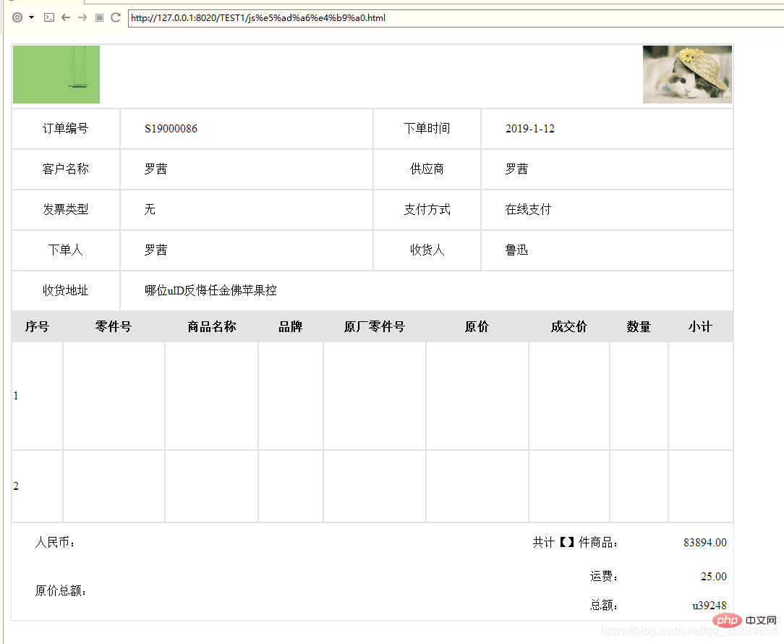The image size is (784, 644).
Task: Select order number S19000086
Action: point(171,129)
